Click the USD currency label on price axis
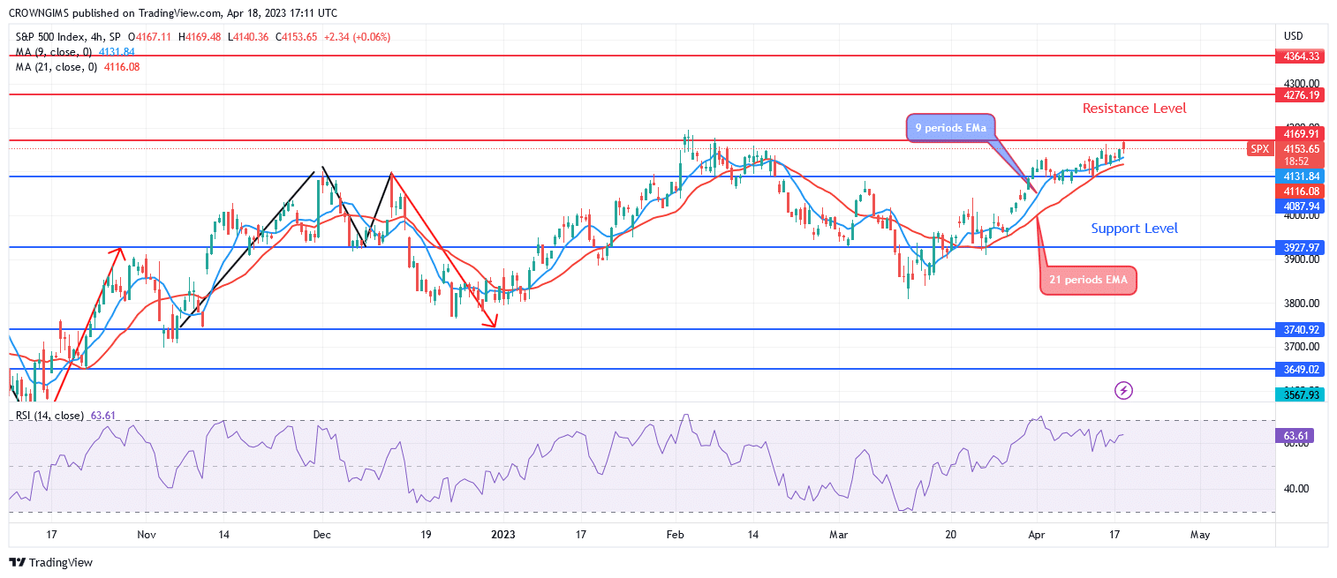Image resolution: width=1337 pixels, height=578 pixels. coord(1294,36)
